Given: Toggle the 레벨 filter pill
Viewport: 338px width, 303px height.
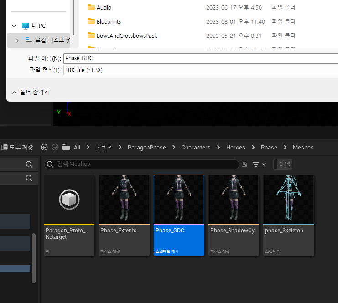Looking at the screenshot, I should coord(283,164).
